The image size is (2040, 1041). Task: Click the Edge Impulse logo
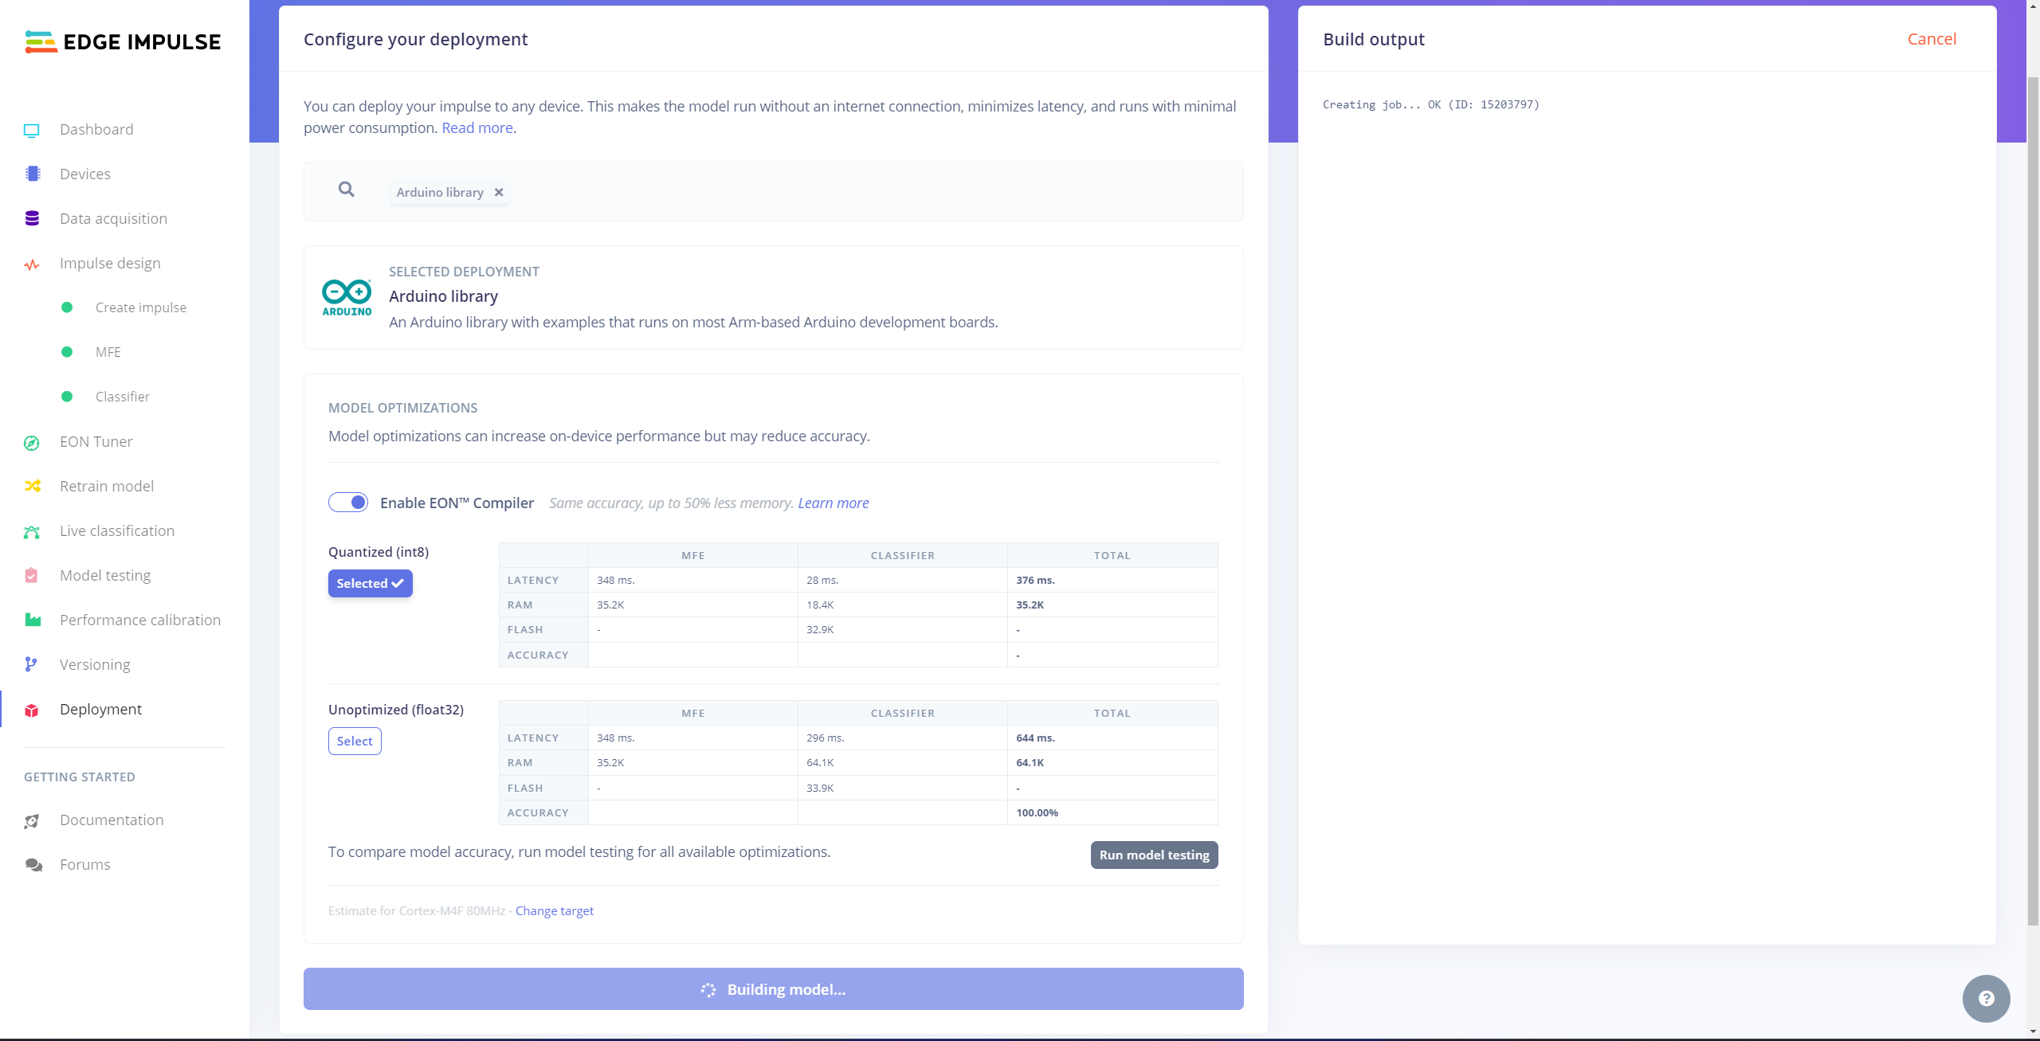pyautogui.click(x=123, y=42)
